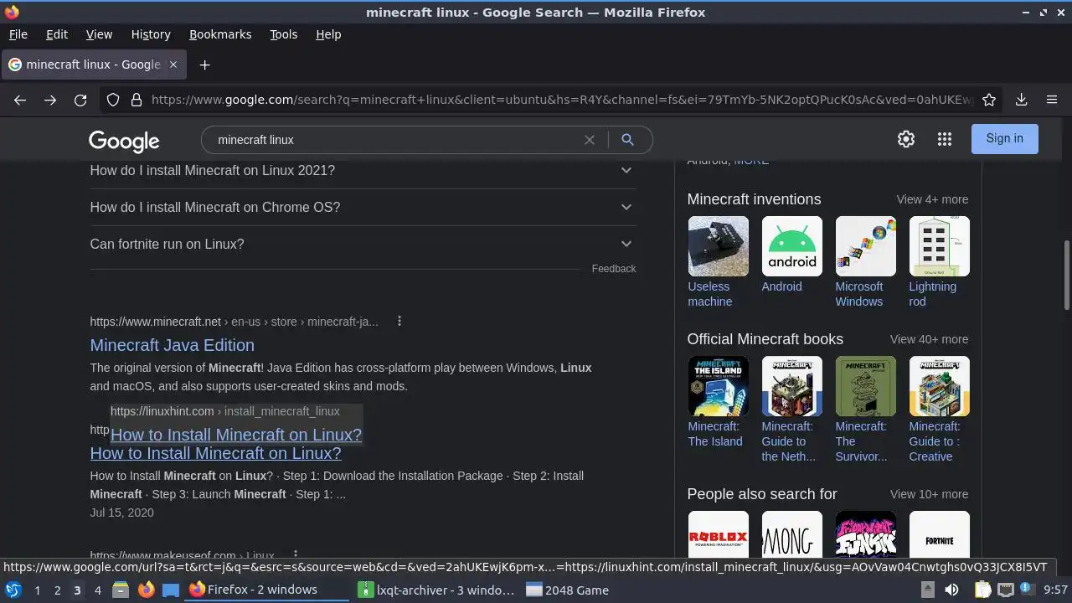This screenshot has width=1072, height=603.
Task: Open the clipboard manager tray icon
Action: [982, 590]
